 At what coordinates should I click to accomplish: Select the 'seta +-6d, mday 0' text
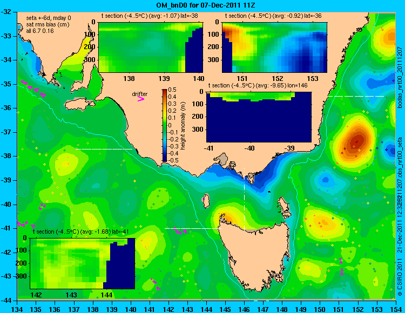[48, 18]
